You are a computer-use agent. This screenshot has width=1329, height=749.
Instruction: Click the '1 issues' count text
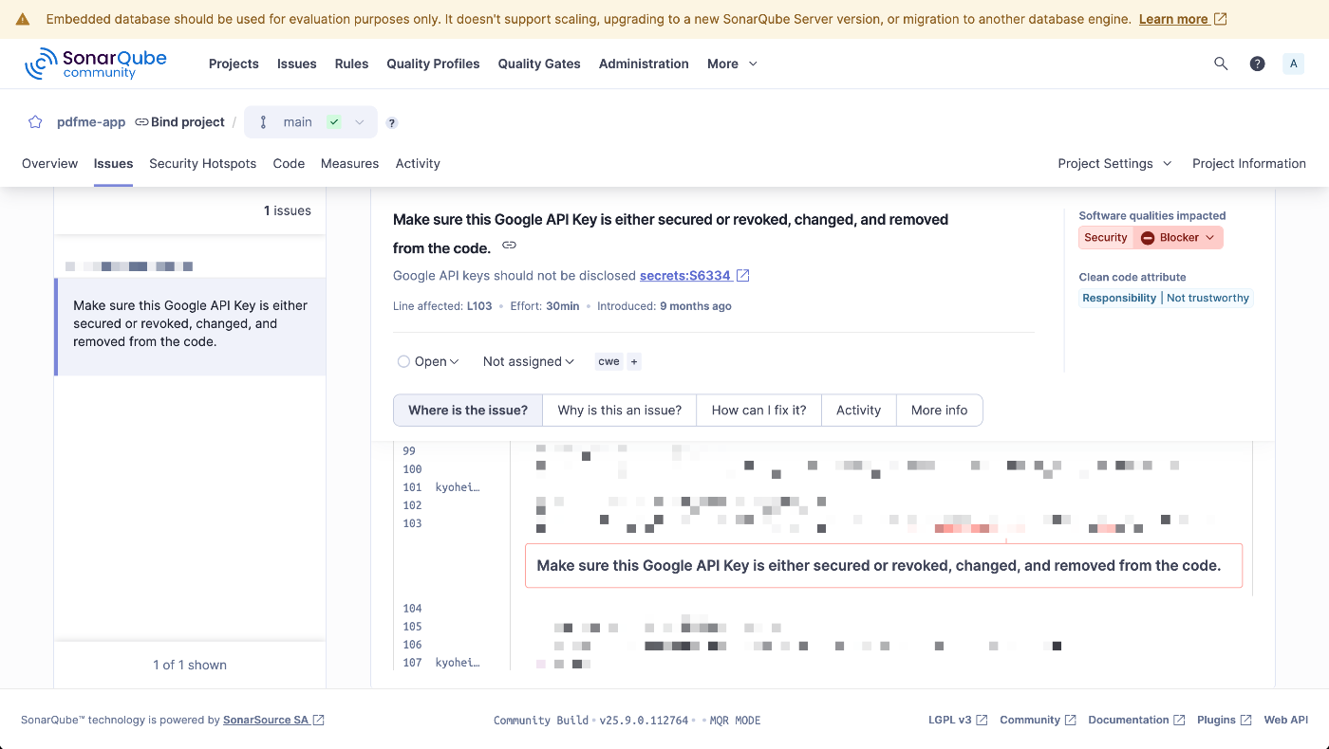click(x=288, y=210)
